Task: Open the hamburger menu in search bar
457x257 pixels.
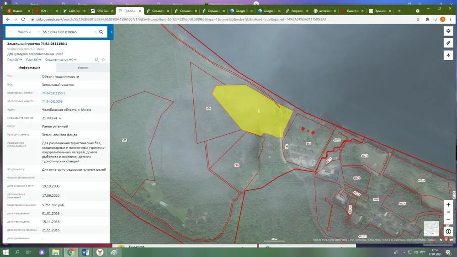Action: tap(11, 32)
